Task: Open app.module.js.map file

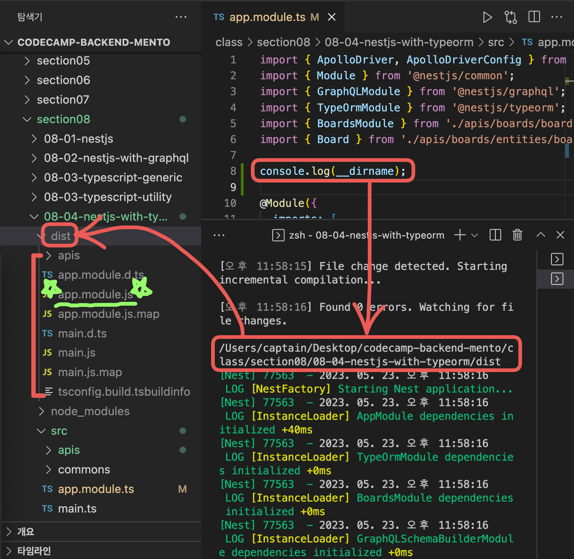Action: tap(109, 314)
